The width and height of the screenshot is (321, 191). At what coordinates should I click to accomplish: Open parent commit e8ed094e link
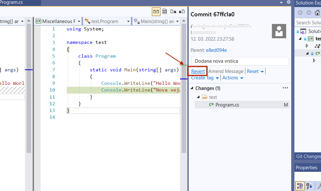tap(216, 50)
